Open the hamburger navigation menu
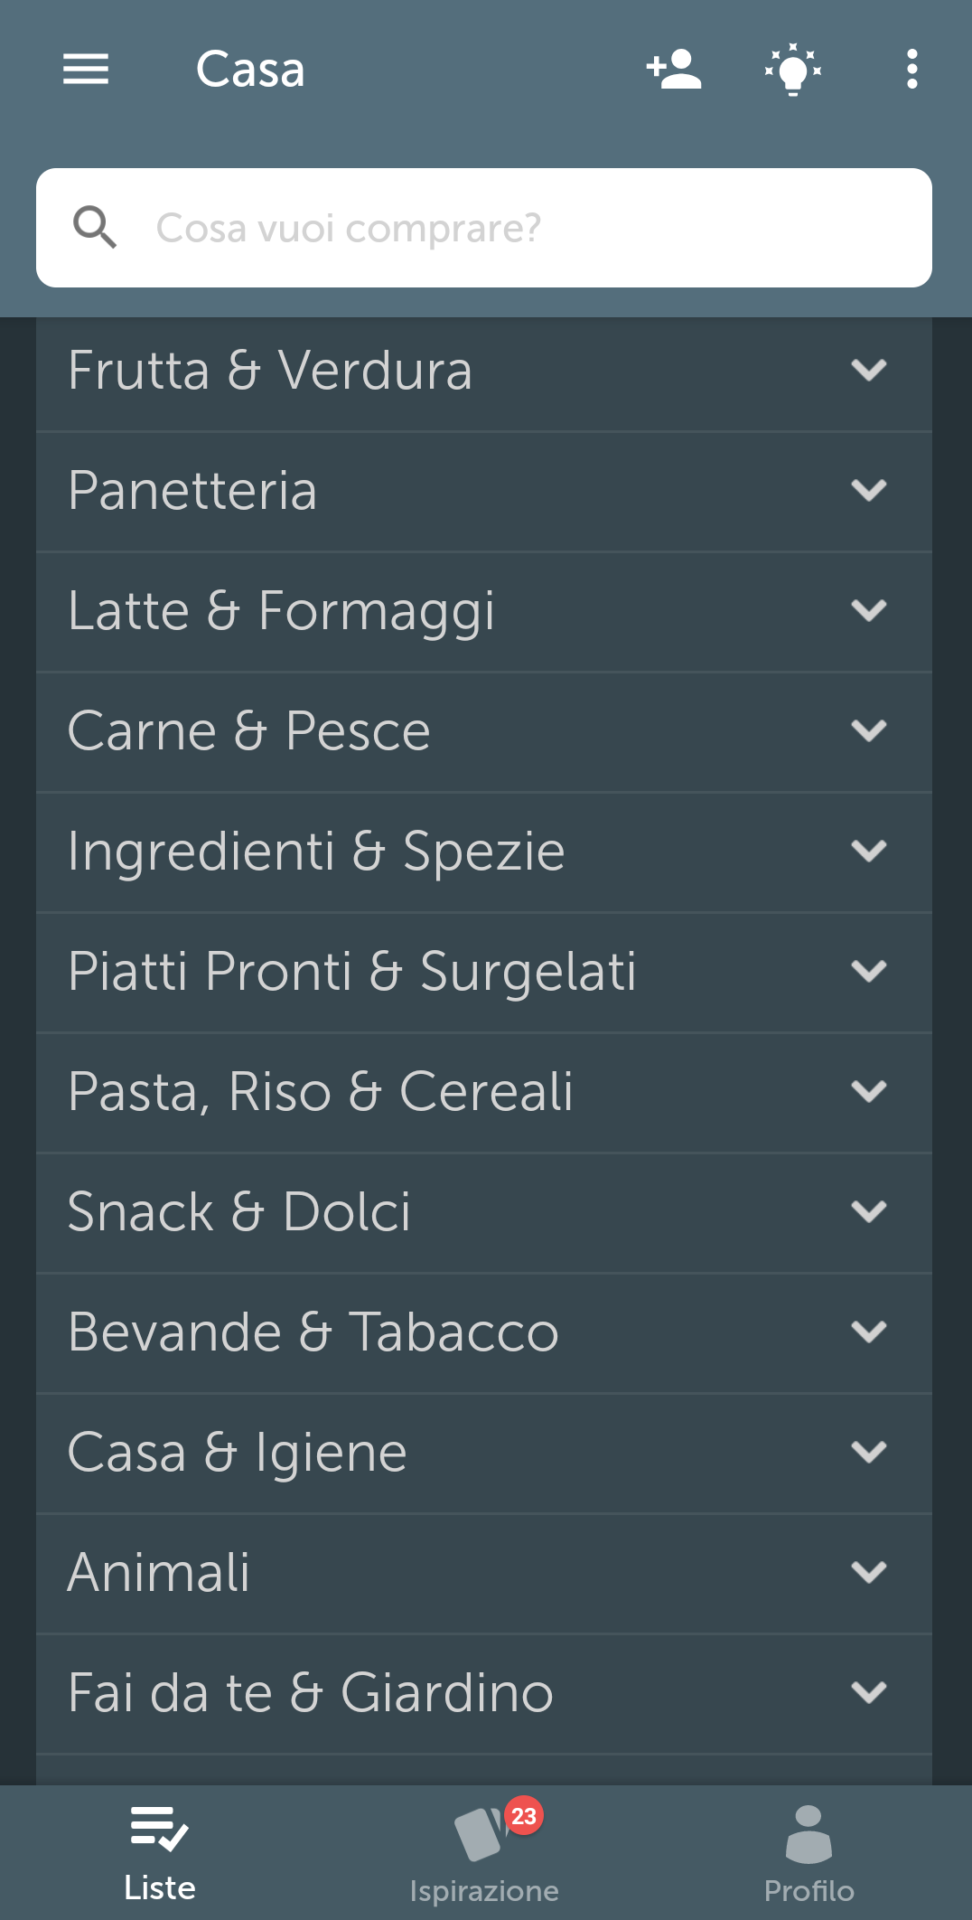This screenshot has width=972, height=1920. coord(86,69)
